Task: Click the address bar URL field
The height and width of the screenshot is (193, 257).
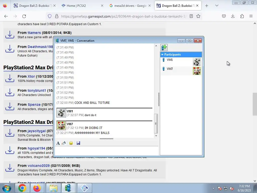Action: point(124,16)
